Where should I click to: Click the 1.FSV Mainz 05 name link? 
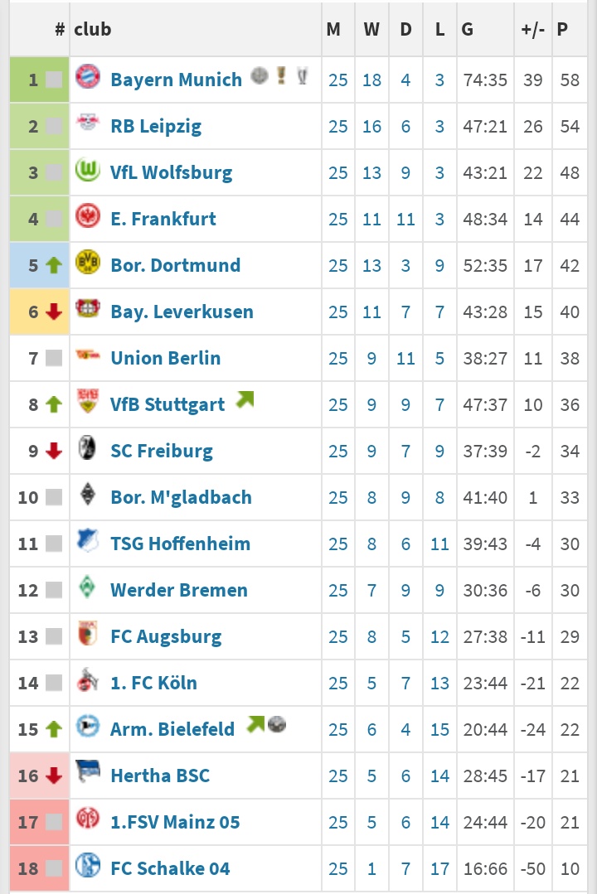click(175, 822)
